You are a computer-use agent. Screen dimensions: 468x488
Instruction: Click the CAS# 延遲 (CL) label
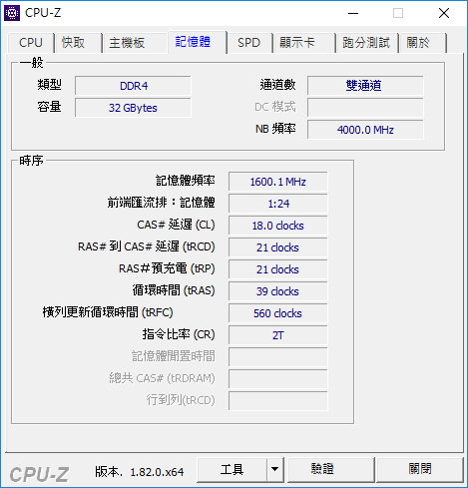(176, 225)
